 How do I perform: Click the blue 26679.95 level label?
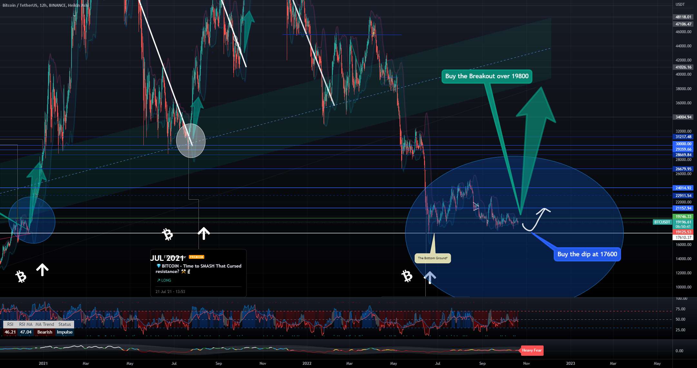pos(683,169)
